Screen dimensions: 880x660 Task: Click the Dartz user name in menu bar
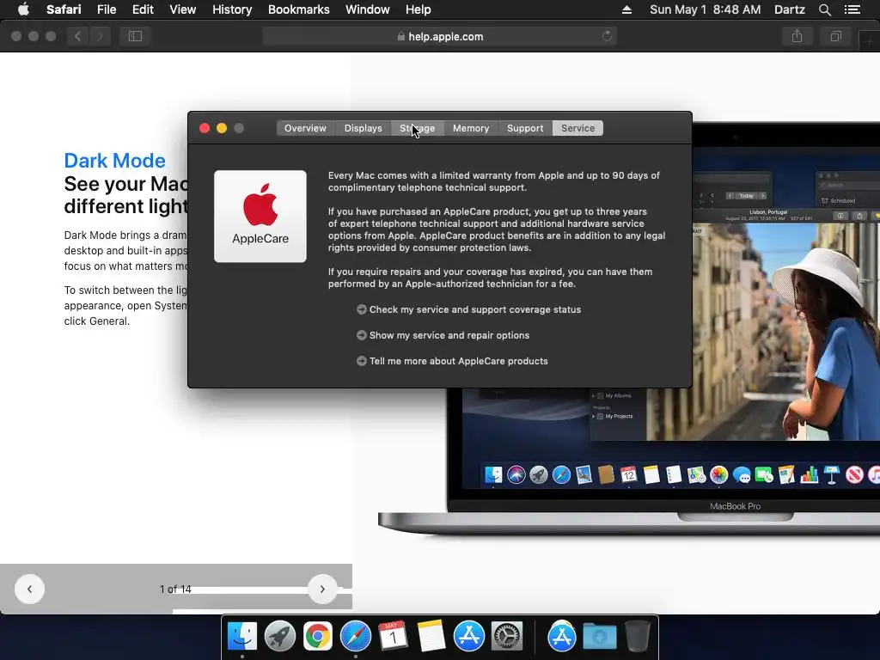[x=789, y=9]
